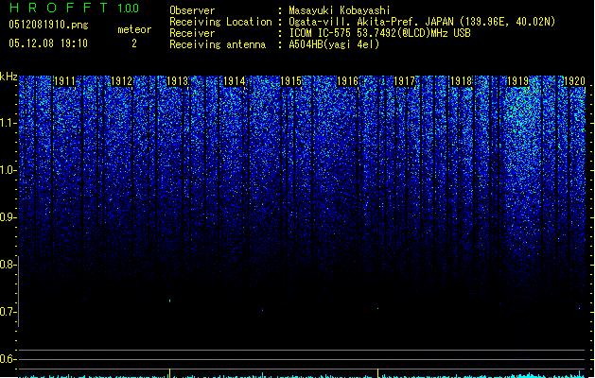
Task: Click the 1915 time marker
Action: pyautogui.click(x=291, y=81)
